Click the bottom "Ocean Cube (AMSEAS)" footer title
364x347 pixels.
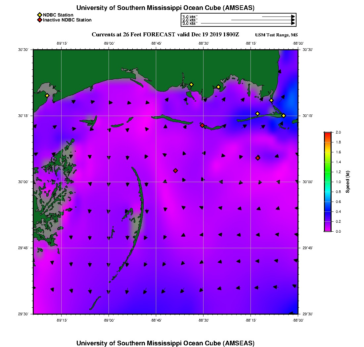pyautogui.click(x=165, y=343)
